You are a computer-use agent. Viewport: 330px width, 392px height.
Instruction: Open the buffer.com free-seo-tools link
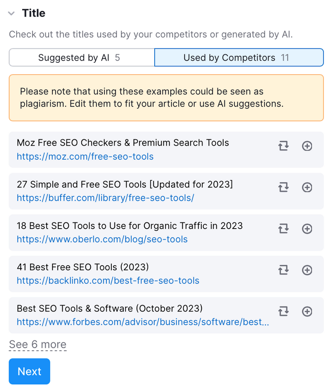pyautogui.click(x=106, y=198)
